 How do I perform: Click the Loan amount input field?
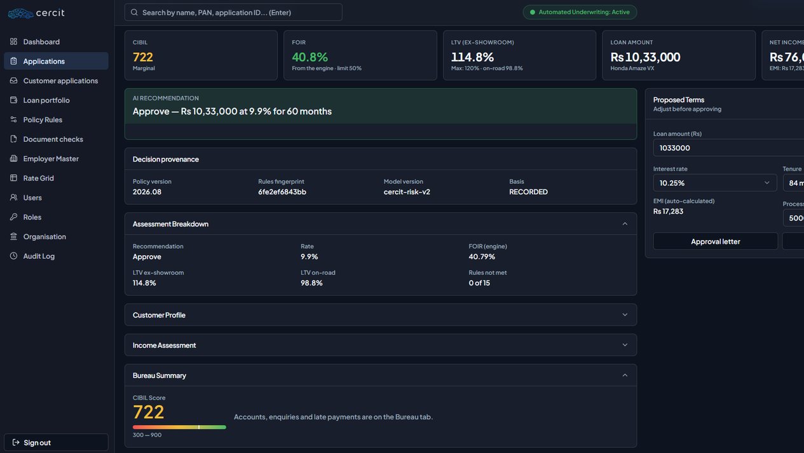coord(728,148)
